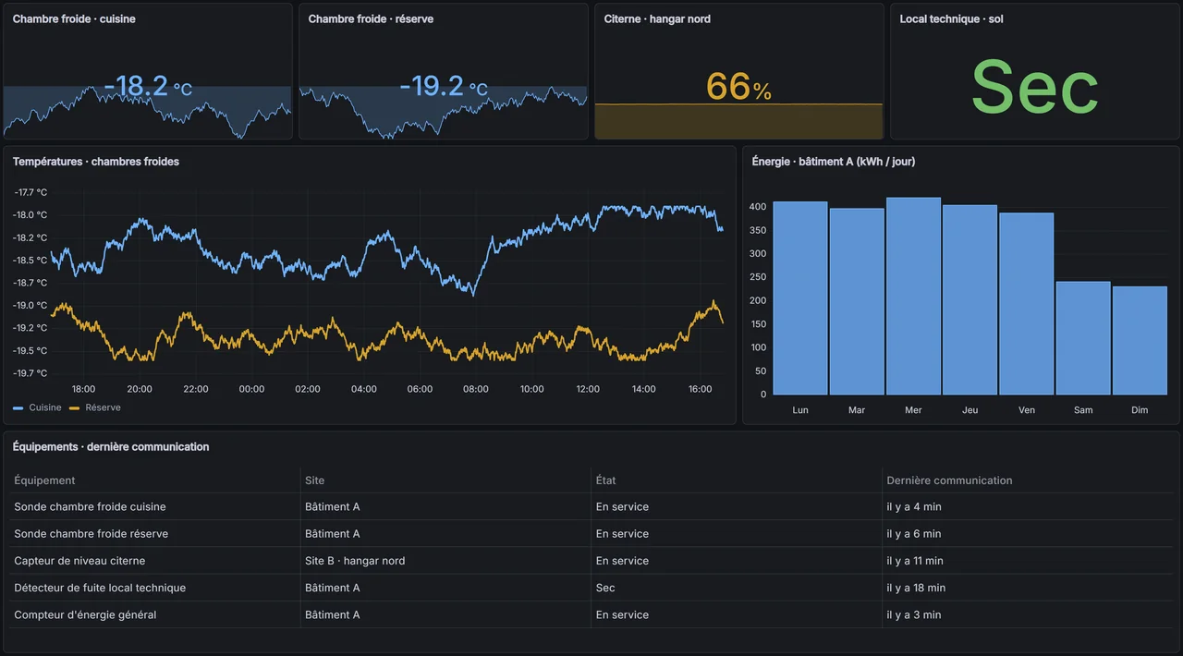The height and width of the screenshot is (656, 1183).
Task: Select the -19.2 °C réserve stat value
Action: coord(444,87)
